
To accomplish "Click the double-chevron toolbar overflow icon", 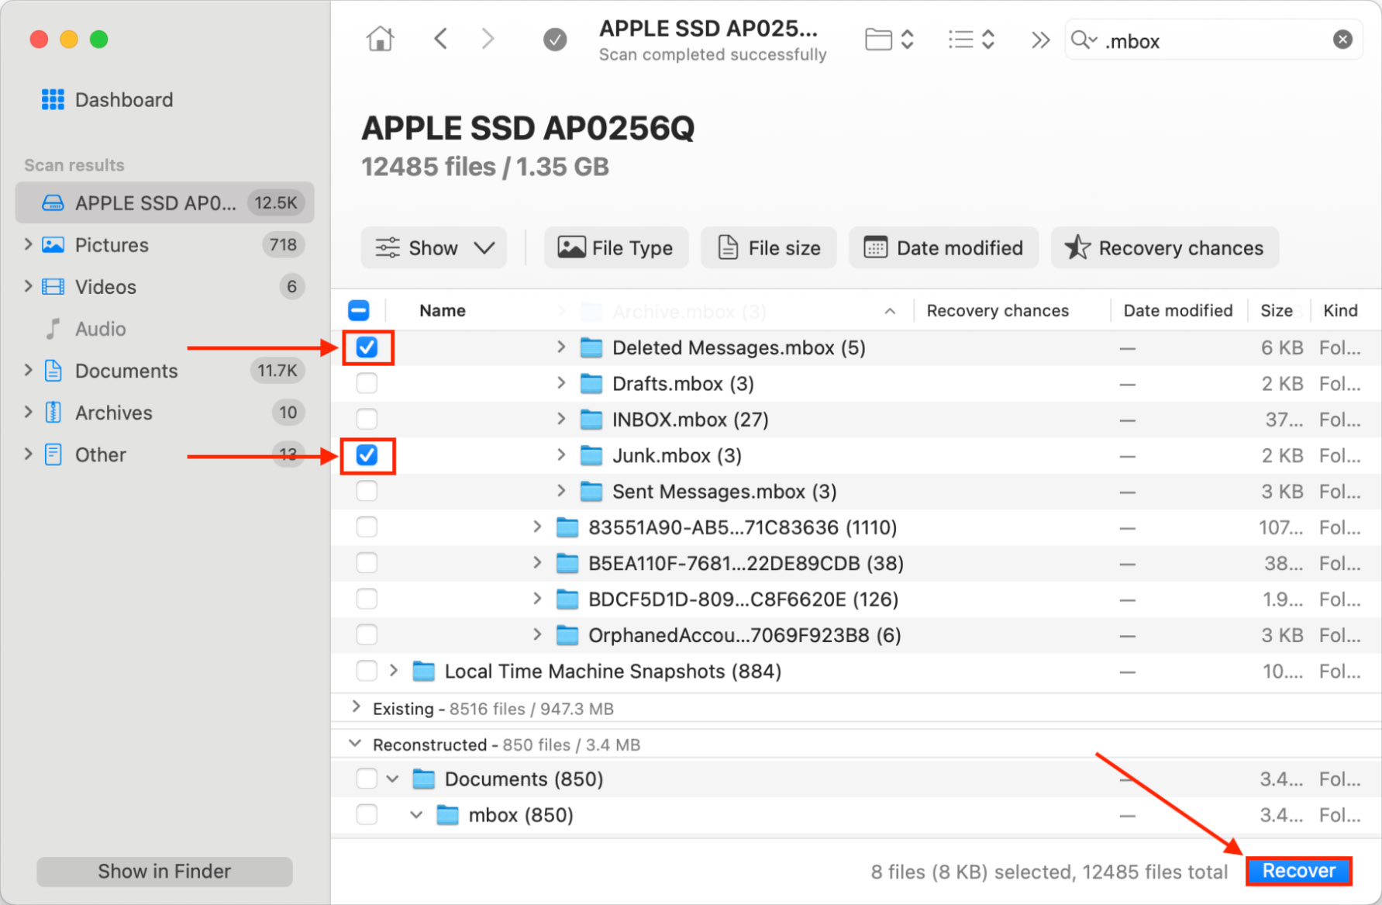I will (1040, 40).
